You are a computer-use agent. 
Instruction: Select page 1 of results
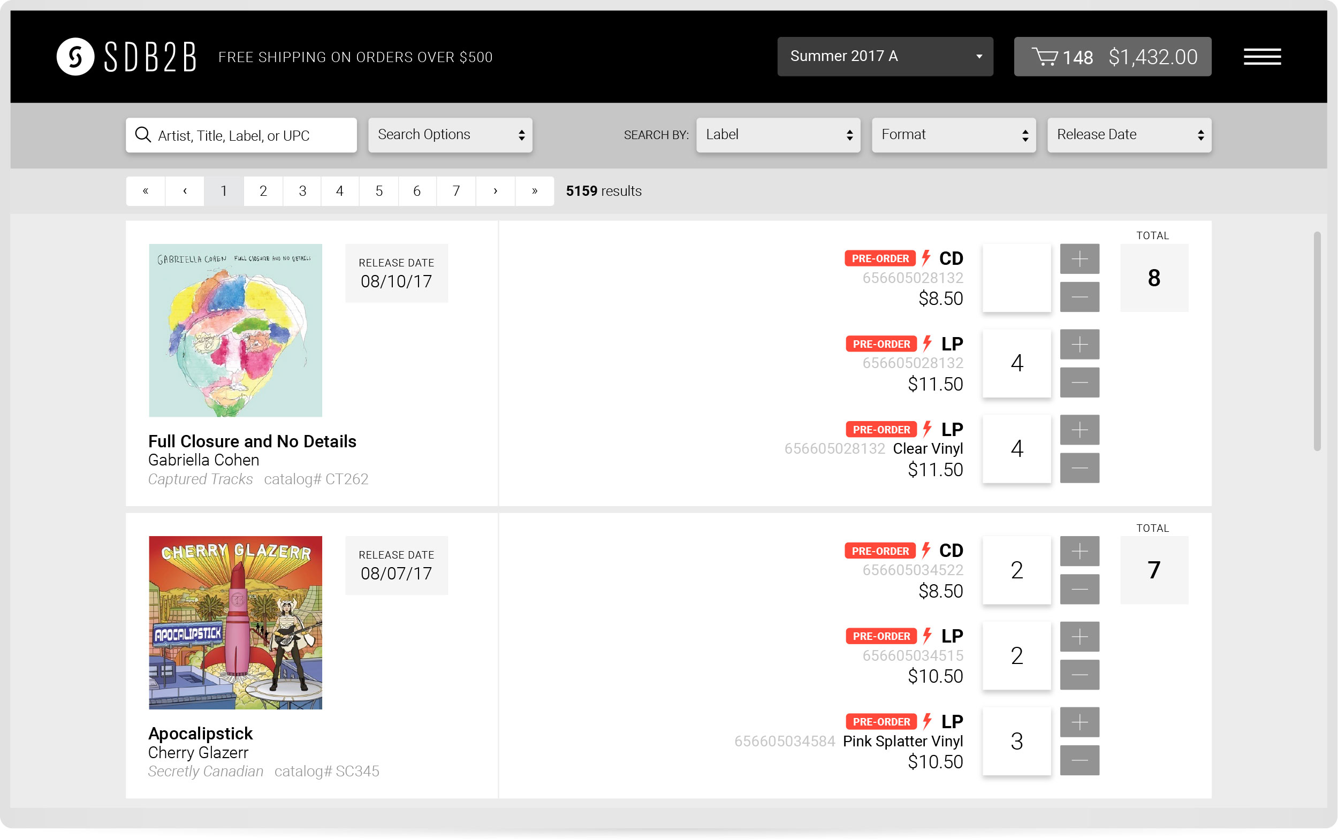click(x=224, y=191)
